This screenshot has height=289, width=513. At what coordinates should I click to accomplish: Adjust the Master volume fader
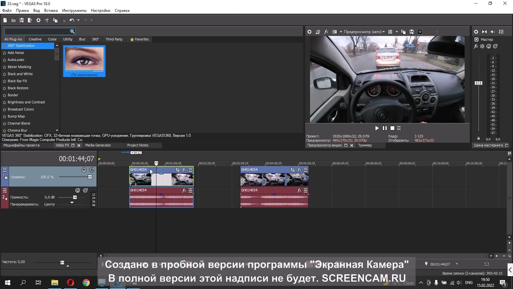(479, 83)
